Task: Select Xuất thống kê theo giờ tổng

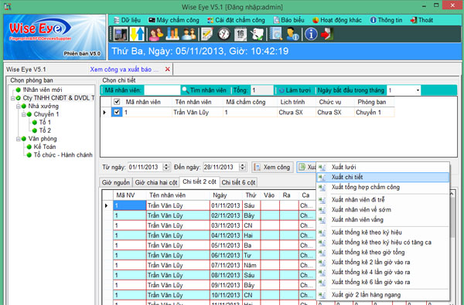Action: pos(383,252)
